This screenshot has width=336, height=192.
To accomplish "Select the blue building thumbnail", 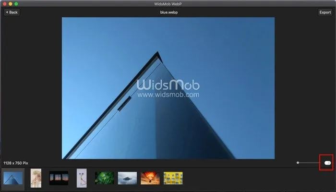I will 13,178.
